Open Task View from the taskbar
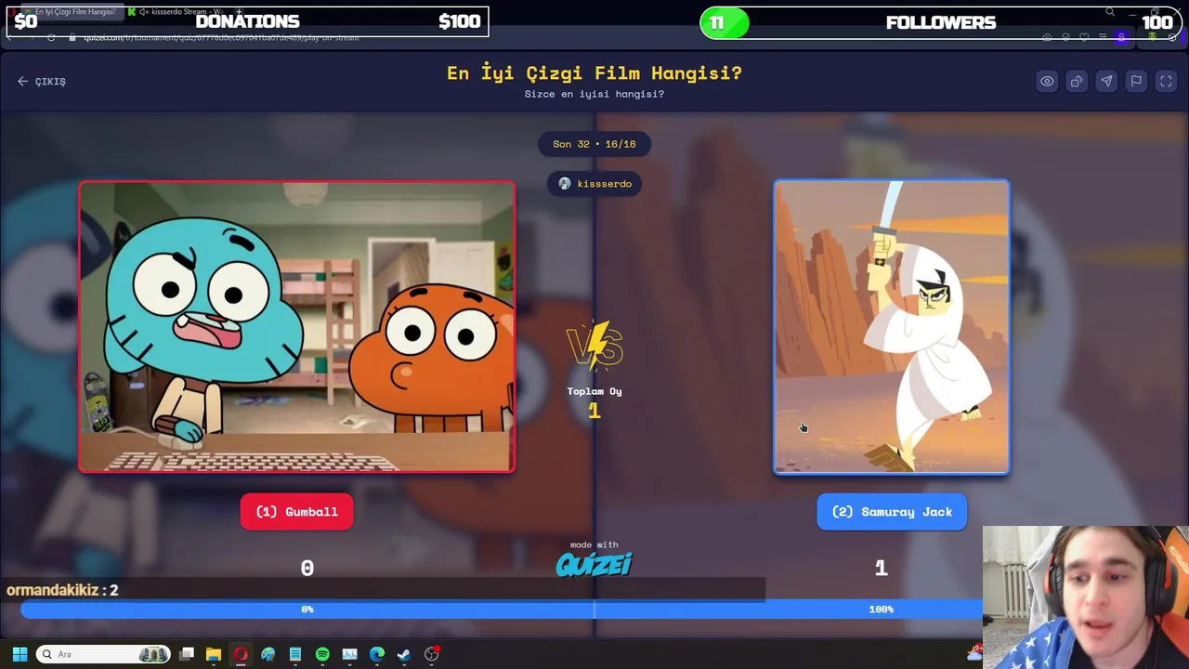The width and height of the screenshot is (1189, 669). pyautogui.click(x=187, y=654)
